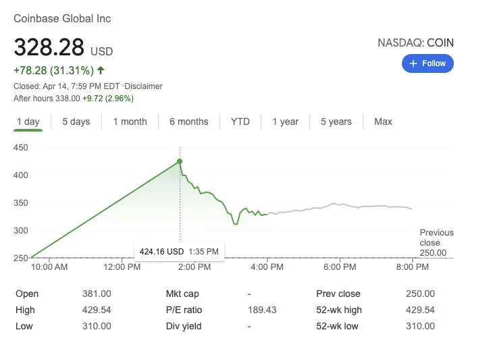Click the NASDAQ: COIN ticker label
Viewport: 489px width, 353px height.
415,43
